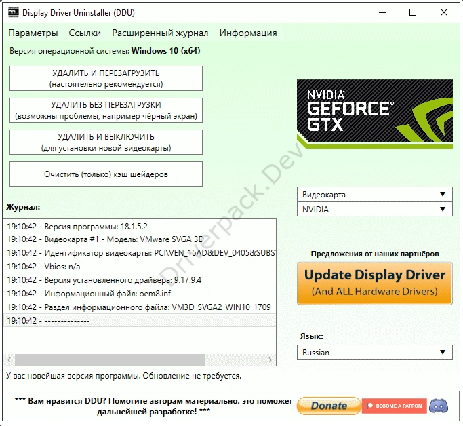Select log row 'VM3D_SVGA2_WIN10_1709'

[x=140, y=307]
